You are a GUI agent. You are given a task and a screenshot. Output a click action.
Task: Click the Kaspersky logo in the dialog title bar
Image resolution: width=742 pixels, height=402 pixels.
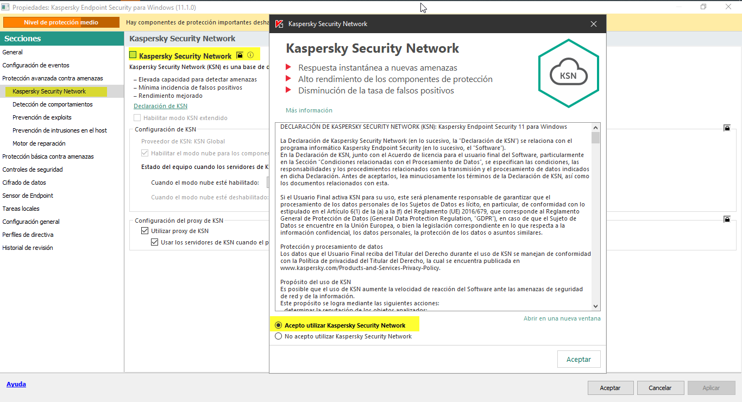pos(279,24)
